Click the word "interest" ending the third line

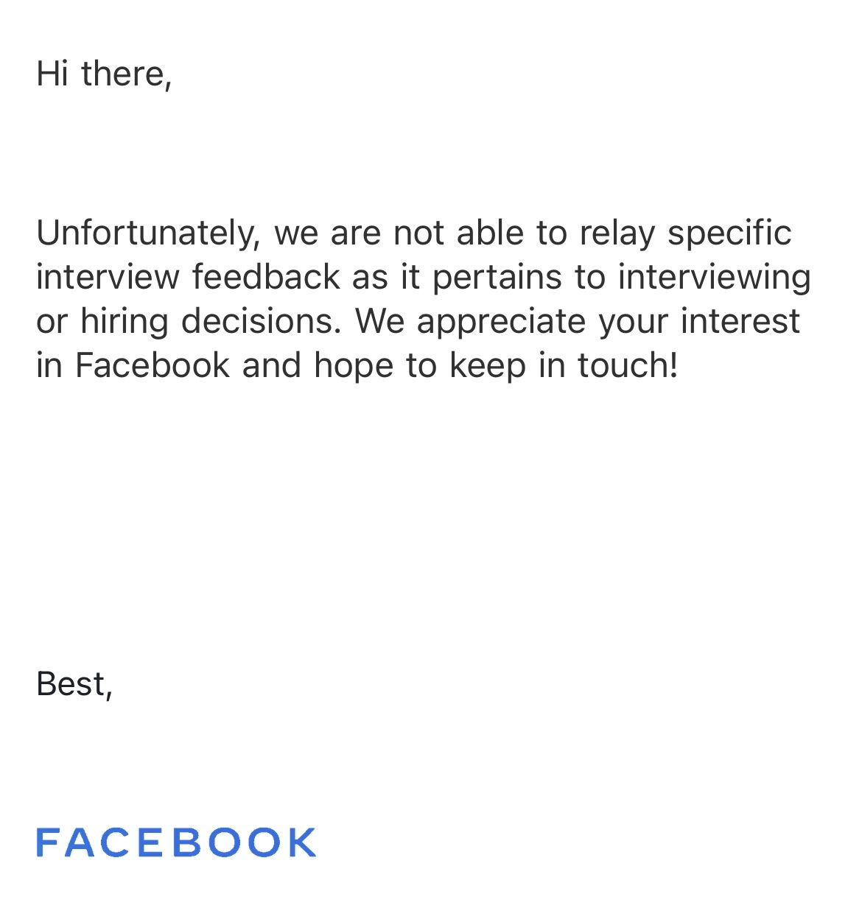[740, 321]
